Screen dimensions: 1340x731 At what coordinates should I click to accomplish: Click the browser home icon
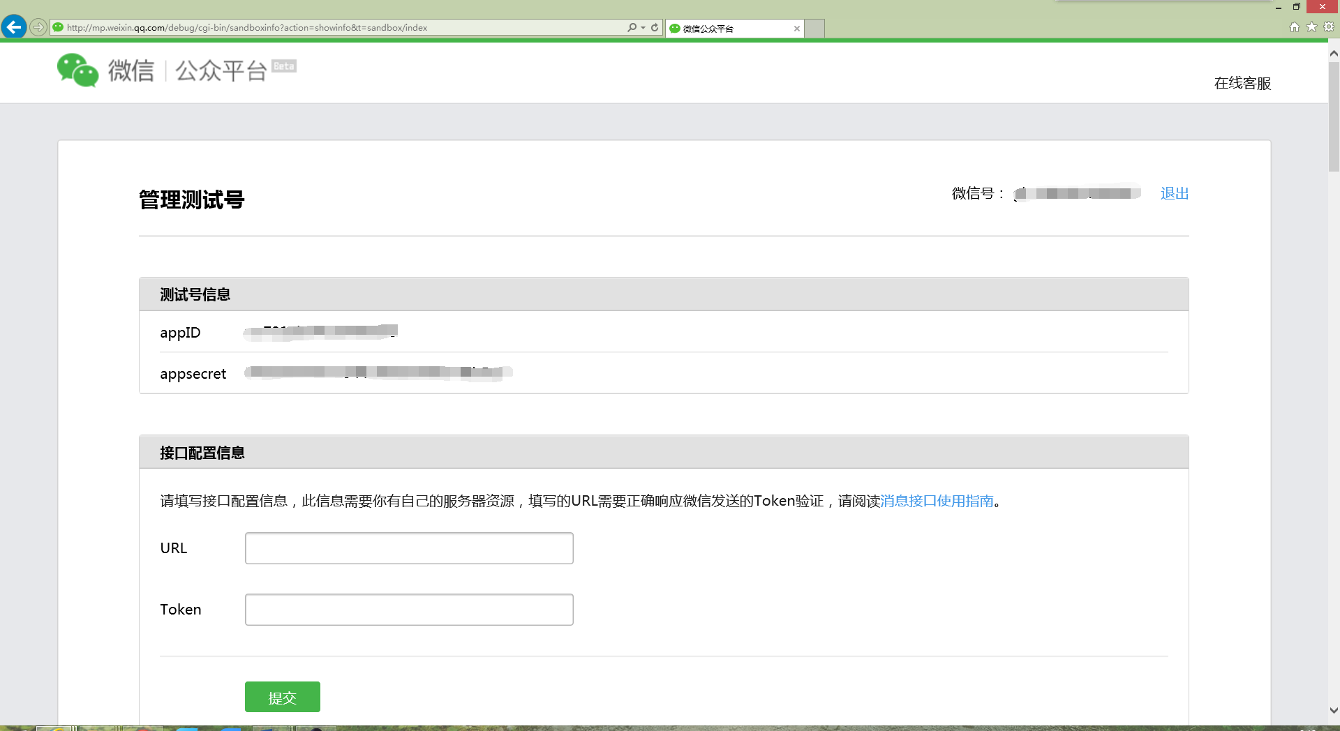click(1295, 27)
